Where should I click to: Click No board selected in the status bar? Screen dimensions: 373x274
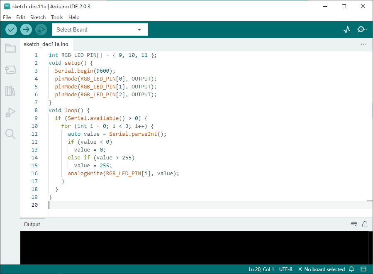point(322,269)
